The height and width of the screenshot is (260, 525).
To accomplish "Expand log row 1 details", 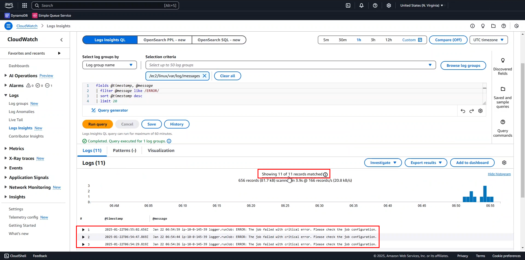I will pos(83,230).
